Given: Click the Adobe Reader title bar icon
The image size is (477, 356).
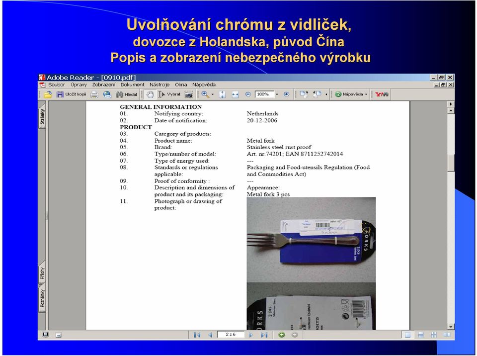Looking at the screenshot, I should (x=42, y=78).
